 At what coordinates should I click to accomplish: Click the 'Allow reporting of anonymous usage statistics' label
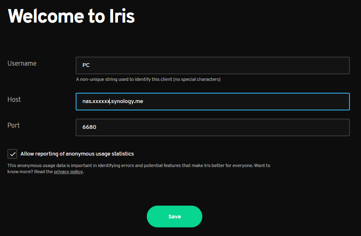77,154
